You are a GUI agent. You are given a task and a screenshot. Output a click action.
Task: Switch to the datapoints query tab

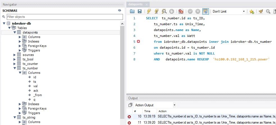(x=136, y=4)
